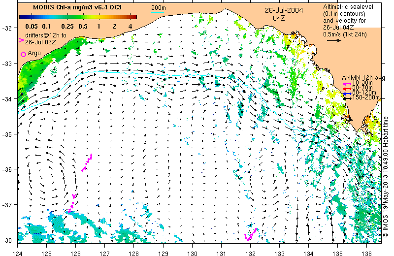394x256 pixels.
Task: Click the 129 longitude axis label
Action: point(163,253)
